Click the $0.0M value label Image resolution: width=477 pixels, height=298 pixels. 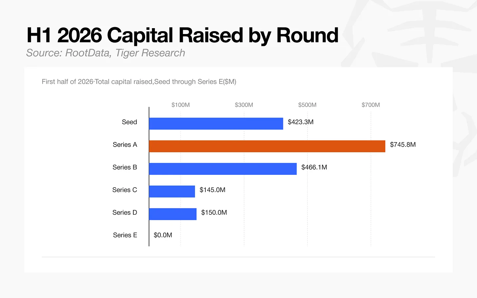coord(163,235)
